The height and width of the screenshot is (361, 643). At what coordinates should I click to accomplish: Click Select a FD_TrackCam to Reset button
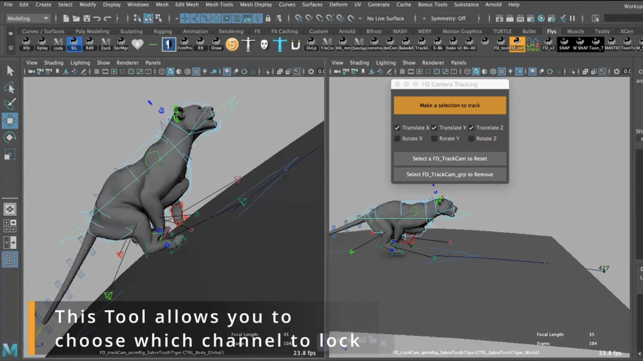coord(450,158)
